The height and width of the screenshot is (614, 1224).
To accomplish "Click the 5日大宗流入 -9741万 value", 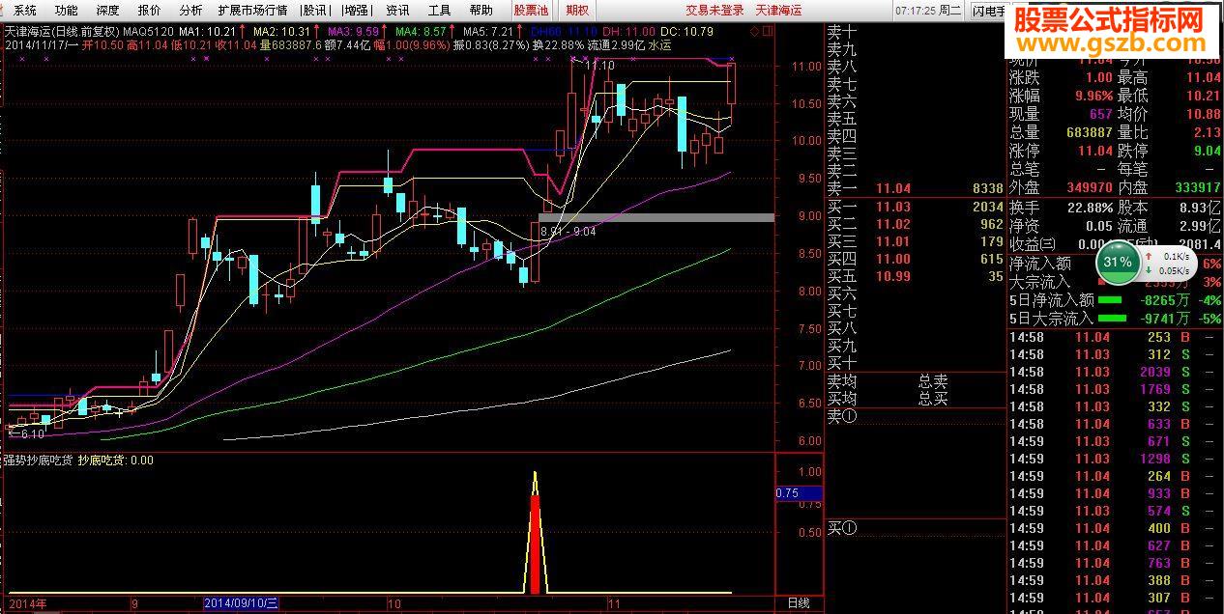I will (x=1164, y=318).
